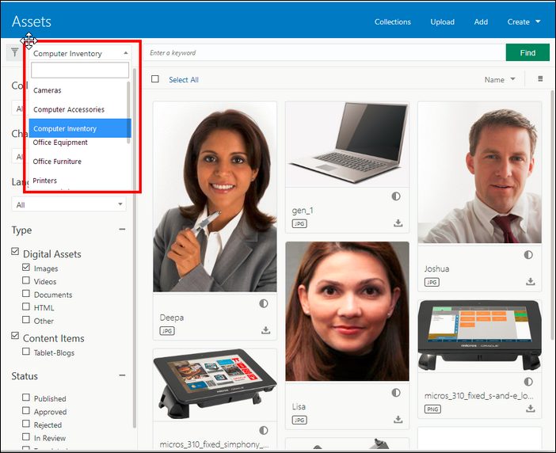Click status half-circle icon on Lisa card

click(x=396, y=392)
